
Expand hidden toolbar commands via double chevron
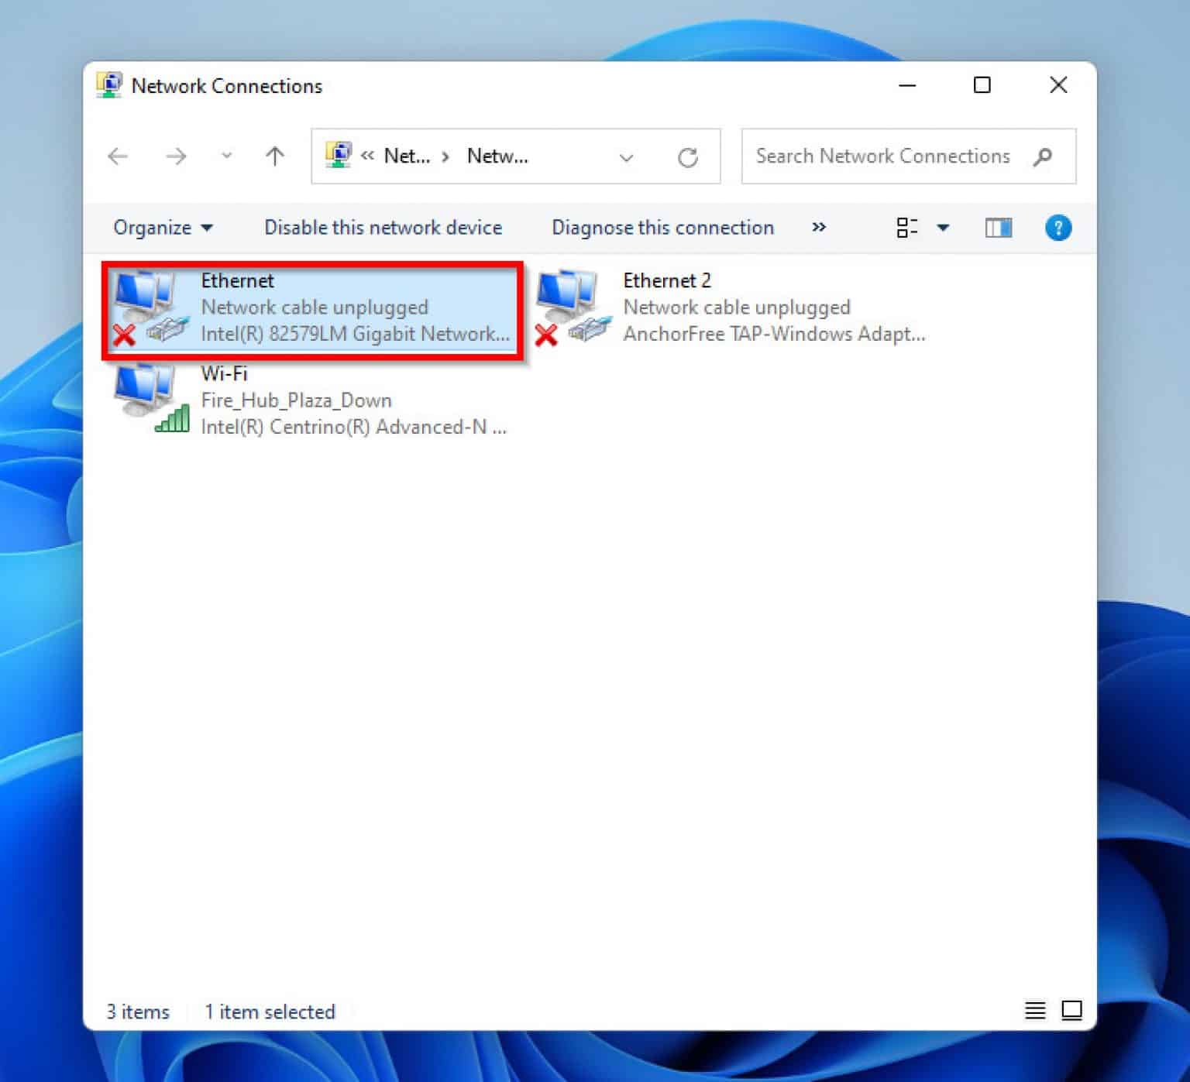click(819, 227)
